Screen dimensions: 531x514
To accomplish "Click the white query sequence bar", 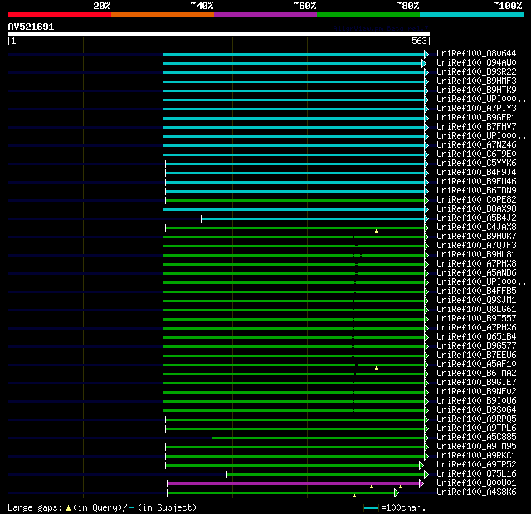I will click(219, 34).
